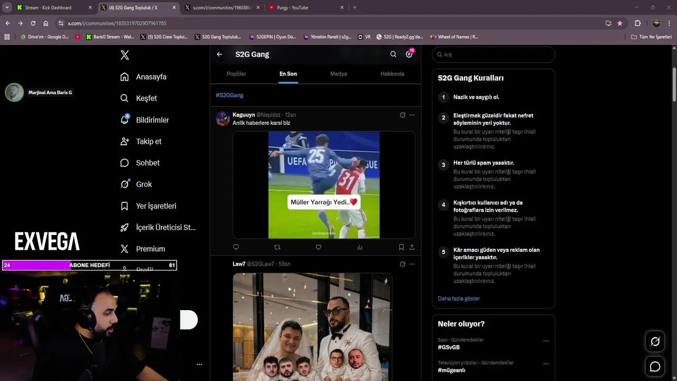Click Daha fazla göster link
Screen dimensions: 677x381
click(x=459, y=298)
